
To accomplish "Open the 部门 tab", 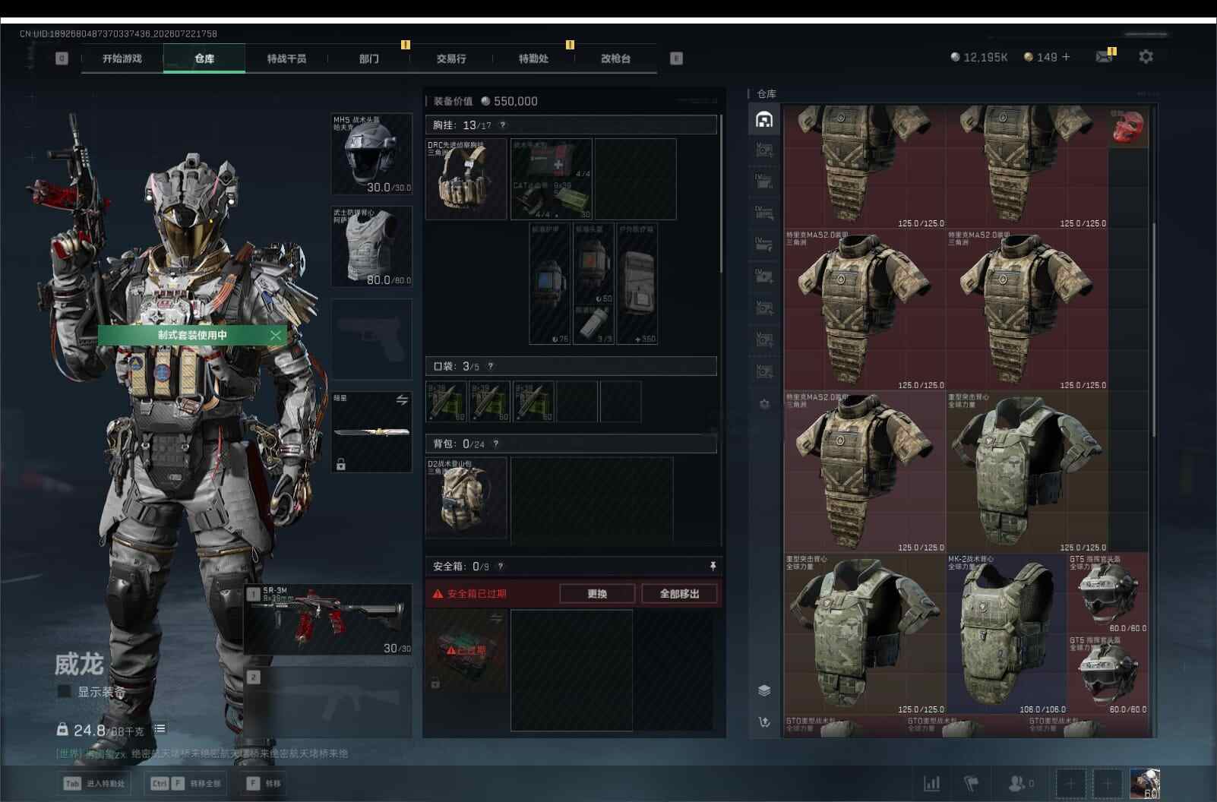I will click(x=369, y=58).
